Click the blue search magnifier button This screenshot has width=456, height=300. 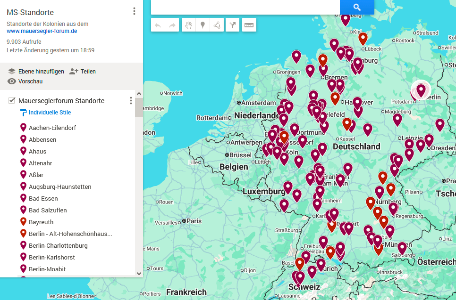357,7
